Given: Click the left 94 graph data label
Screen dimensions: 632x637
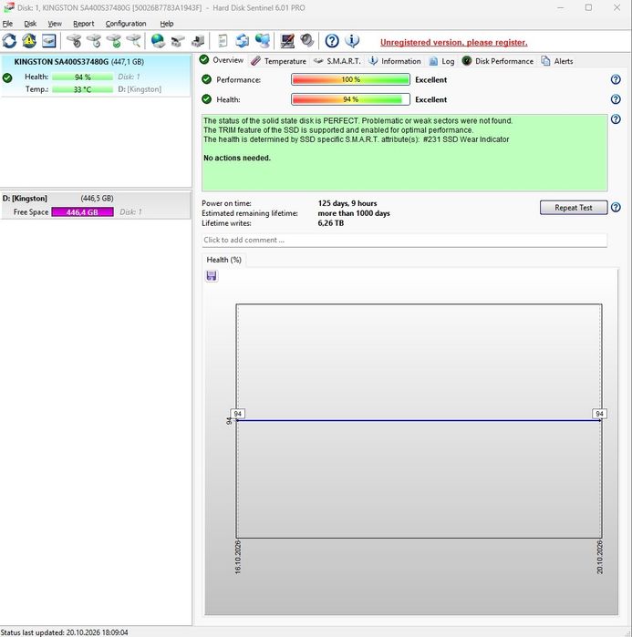Looking at the screenshot, I should tap(238, 414).
